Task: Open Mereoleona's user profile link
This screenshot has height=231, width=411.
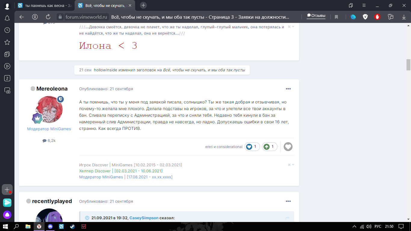Action: pos(52,89)
